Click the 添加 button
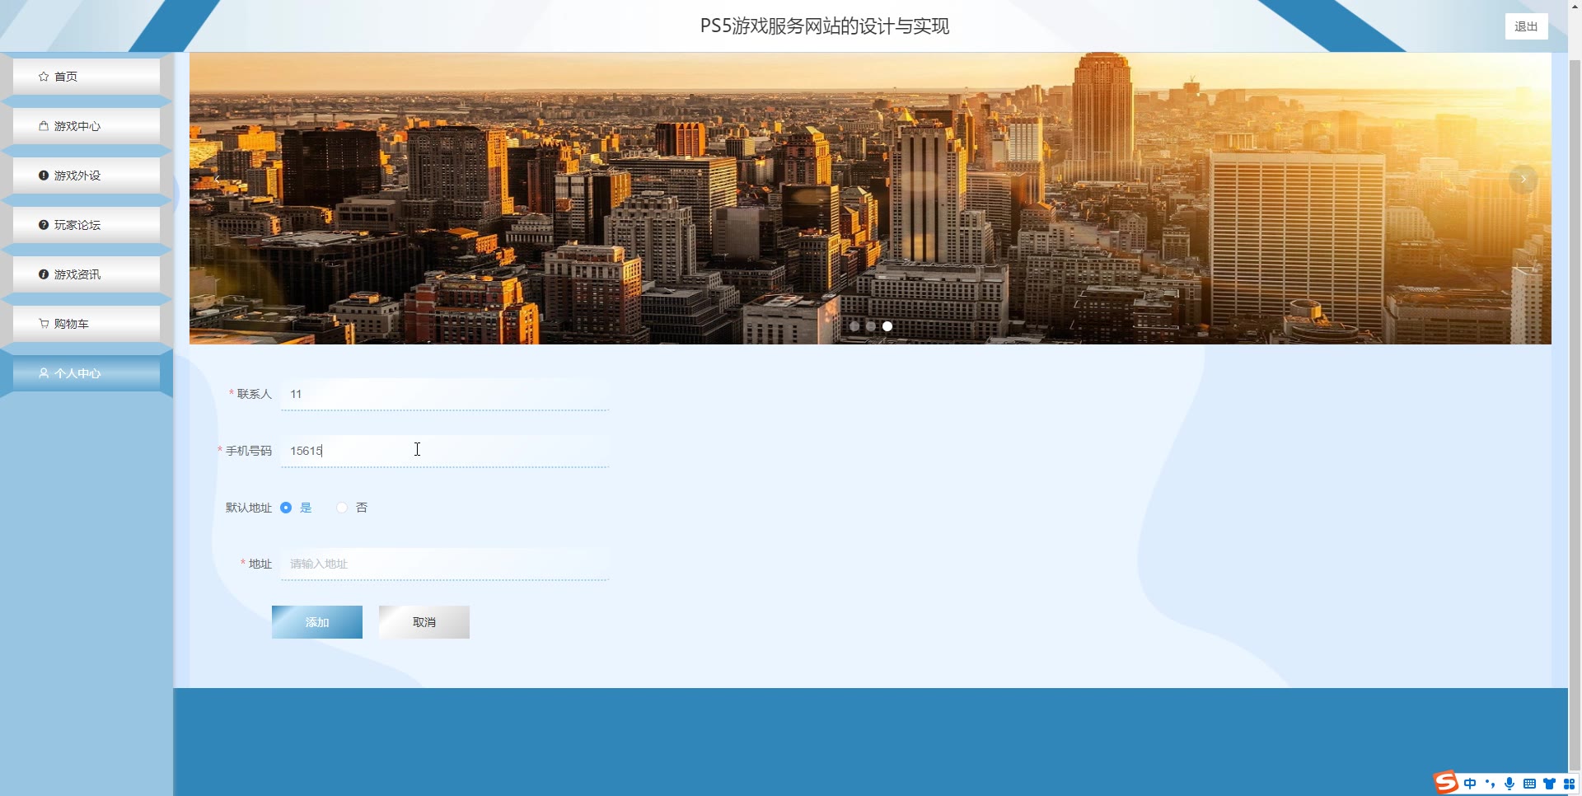 (317, 622)
